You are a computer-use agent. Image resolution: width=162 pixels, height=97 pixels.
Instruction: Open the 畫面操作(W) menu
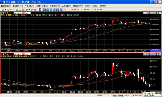click(18, 6)
